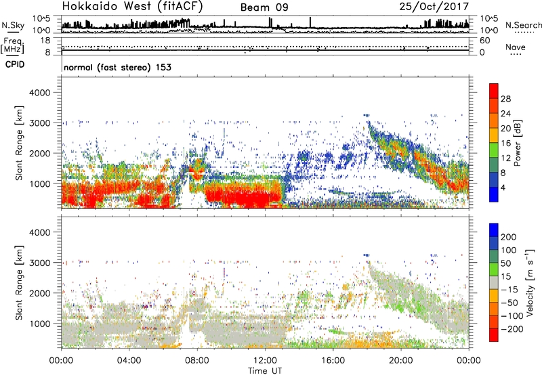This screenshot has height=375, width=542.
Task: Click the gray band of the velocity color bar
Action: (x=494, y=282)
